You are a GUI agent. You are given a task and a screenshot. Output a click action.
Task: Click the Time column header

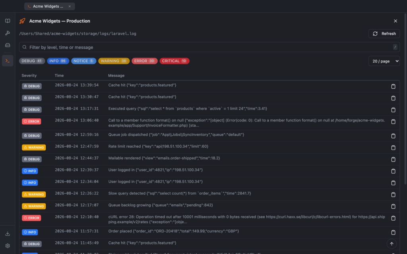59,75
